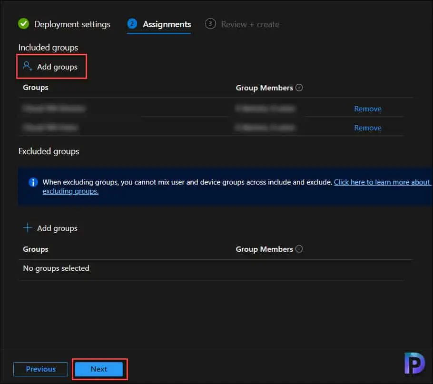Add groups under Excluded groups
433x384 pixels.
50,228
